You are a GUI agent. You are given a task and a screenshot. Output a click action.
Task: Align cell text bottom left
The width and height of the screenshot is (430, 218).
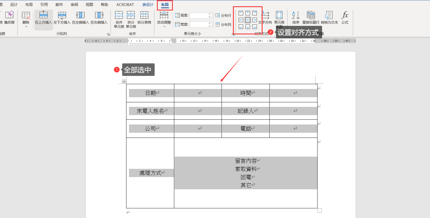tap(241, 27)
